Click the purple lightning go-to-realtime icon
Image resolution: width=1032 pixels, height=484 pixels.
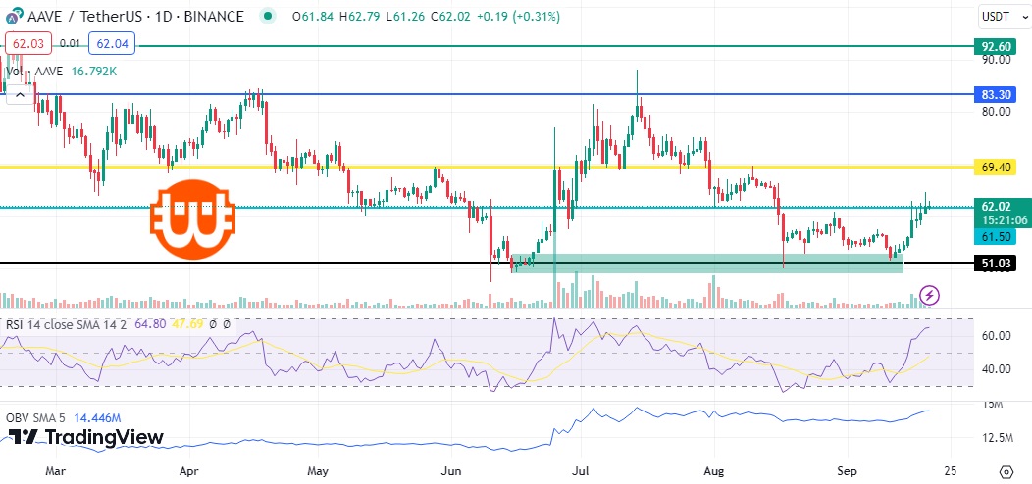pos(929,295)
